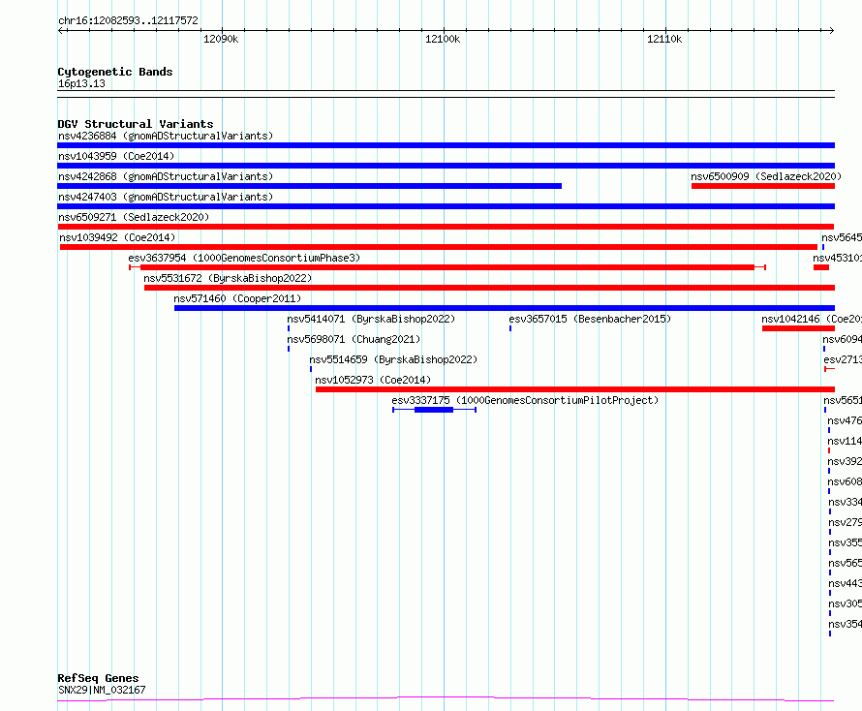This screenshot has width=862, height=711.
Task: Click the truncated nsv334 variant label
Action: point(845,502)
